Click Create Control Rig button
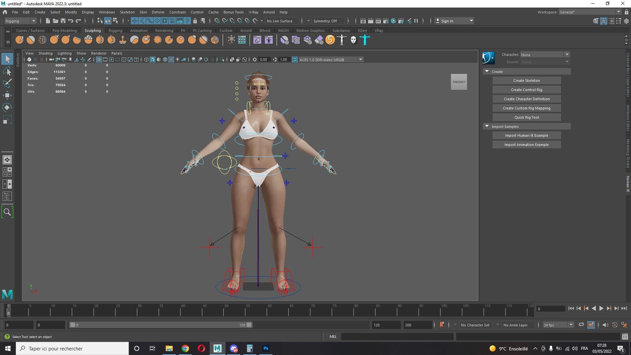This screenshot has height=355, width=631. tap(526, 90)
